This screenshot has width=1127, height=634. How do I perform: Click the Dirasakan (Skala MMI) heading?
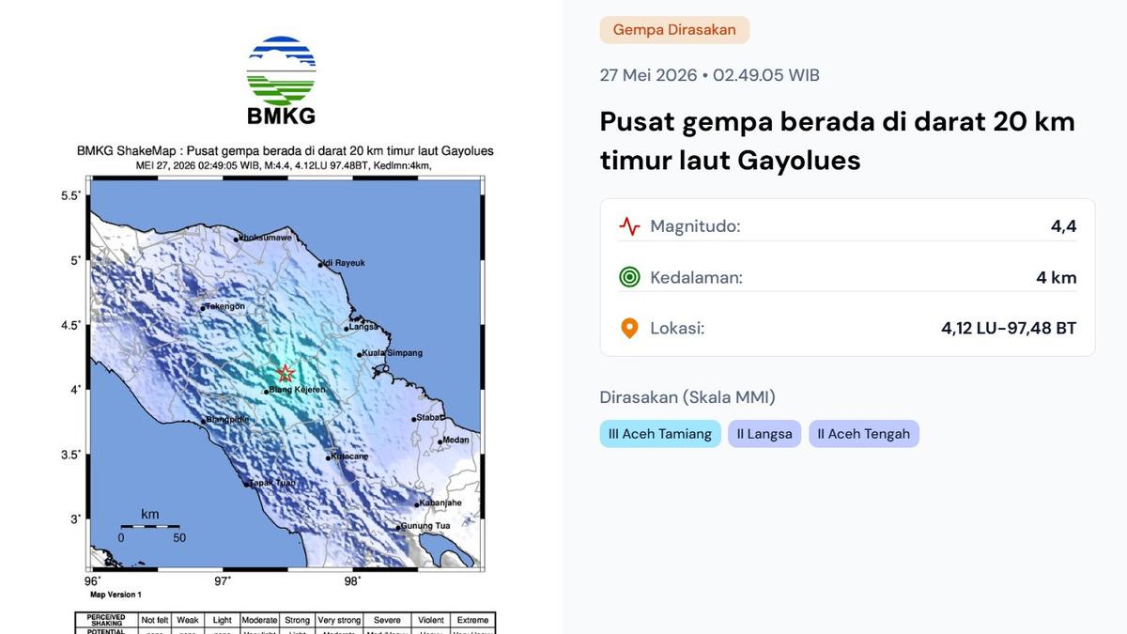687,397
